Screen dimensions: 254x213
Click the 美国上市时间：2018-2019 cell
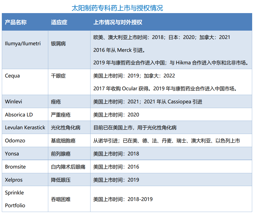point(123,199)
